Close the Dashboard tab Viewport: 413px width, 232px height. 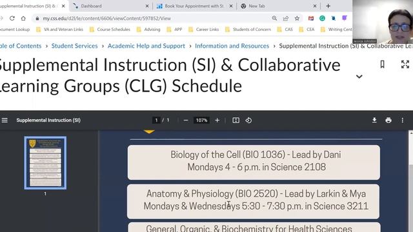[147, 6]
